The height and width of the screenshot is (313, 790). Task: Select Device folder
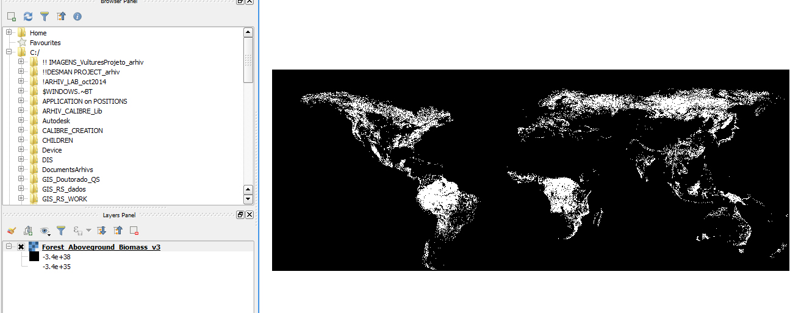[x=52, y=150]
